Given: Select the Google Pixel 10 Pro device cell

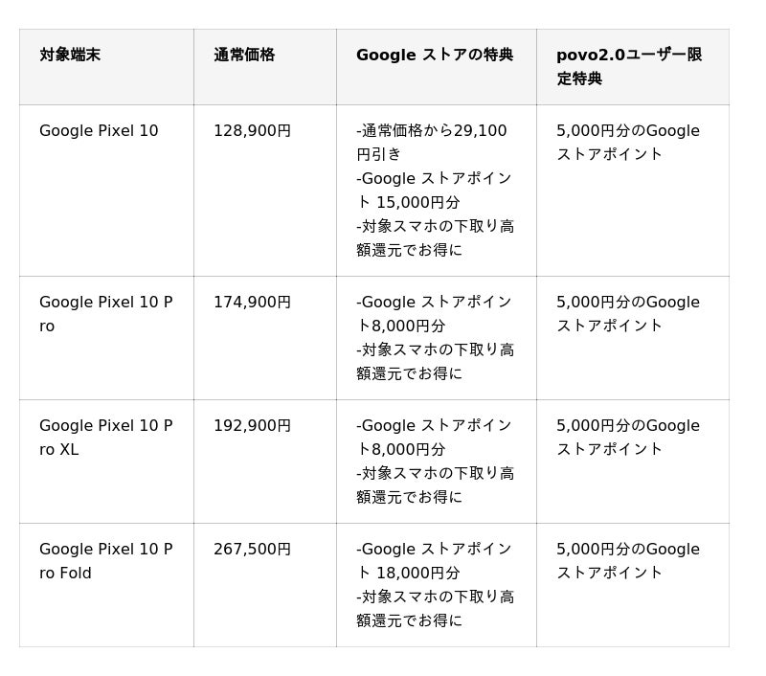Looking at the screenshot, I should pyautogui.click(x=105, y=314).
